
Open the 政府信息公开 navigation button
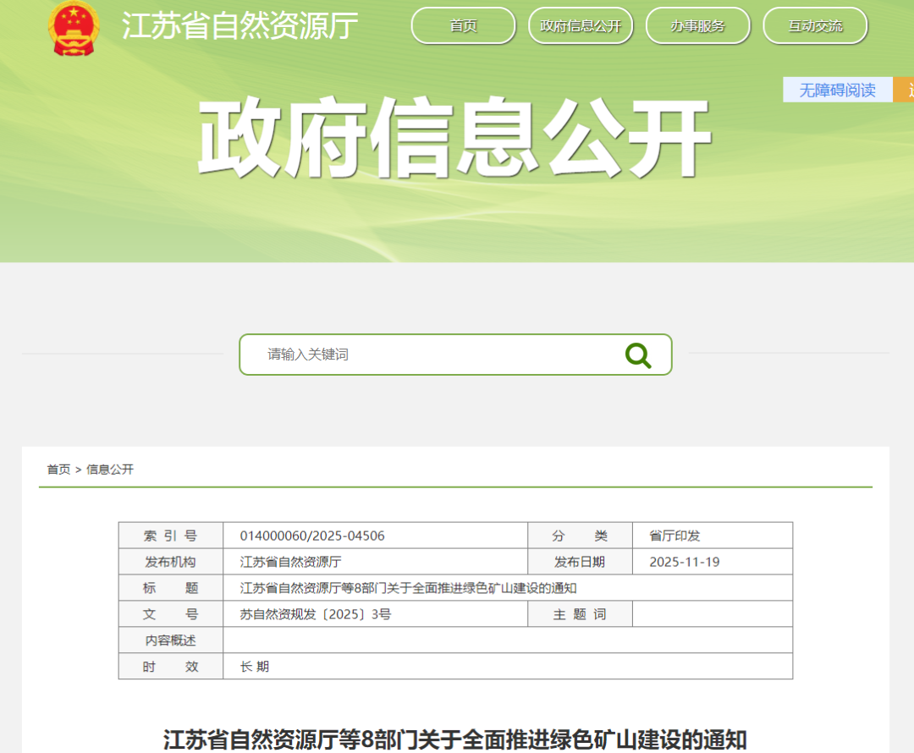pyautogui.click(x=581, y=26)
